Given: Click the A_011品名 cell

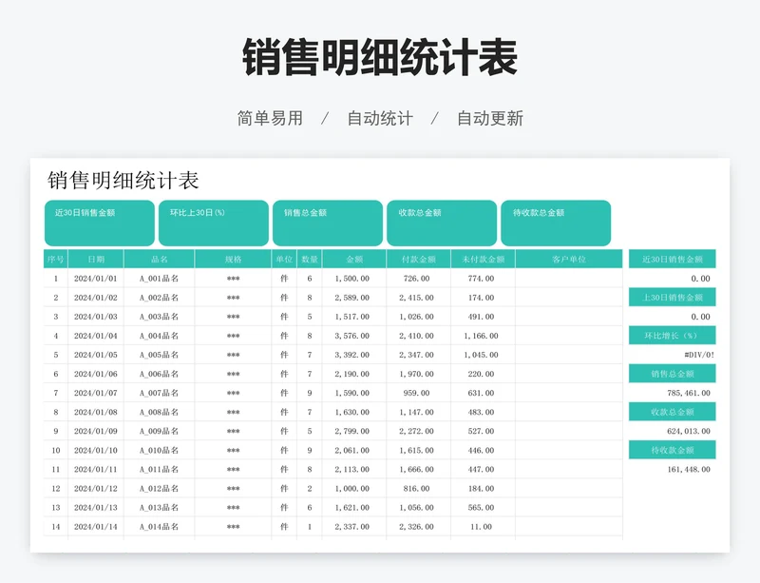Looking at the screenshot, I should pos(160,470).
